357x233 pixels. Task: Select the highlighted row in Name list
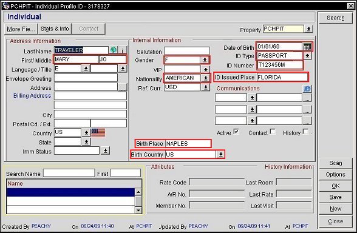tap(70, 192)
